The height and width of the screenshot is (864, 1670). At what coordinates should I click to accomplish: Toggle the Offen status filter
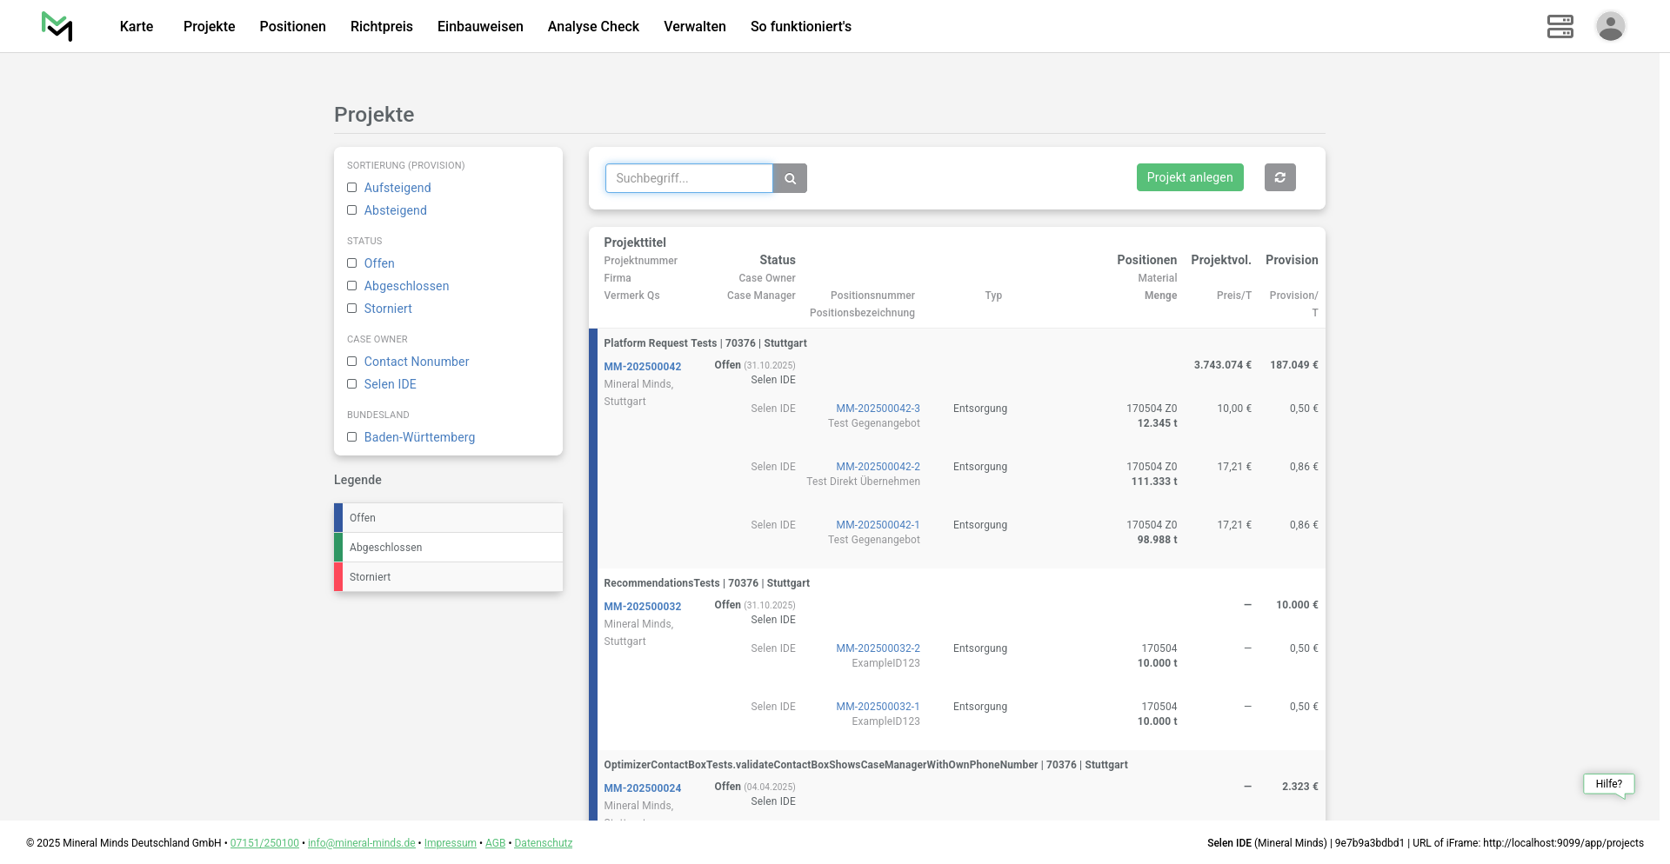coord(352,263)
